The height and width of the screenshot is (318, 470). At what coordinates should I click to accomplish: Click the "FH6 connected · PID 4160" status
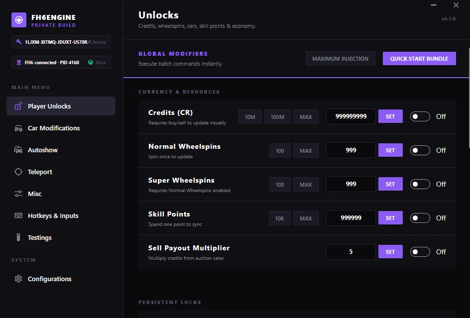point(52,62)
